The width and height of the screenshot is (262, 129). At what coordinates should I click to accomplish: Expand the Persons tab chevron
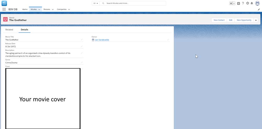[53, 9]
